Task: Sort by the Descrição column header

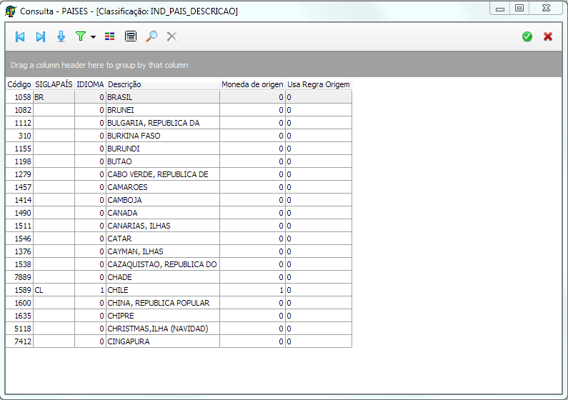Action: 161,84
